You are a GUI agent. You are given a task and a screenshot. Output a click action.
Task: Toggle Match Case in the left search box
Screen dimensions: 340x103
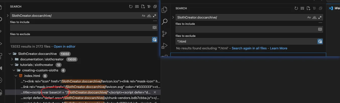143,16
